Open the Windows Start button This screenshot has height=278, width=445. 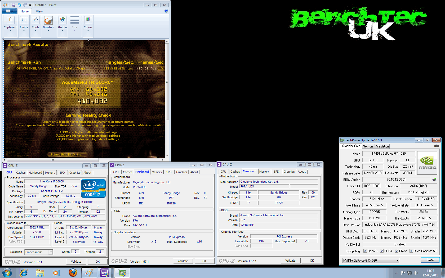pos(7,273)
